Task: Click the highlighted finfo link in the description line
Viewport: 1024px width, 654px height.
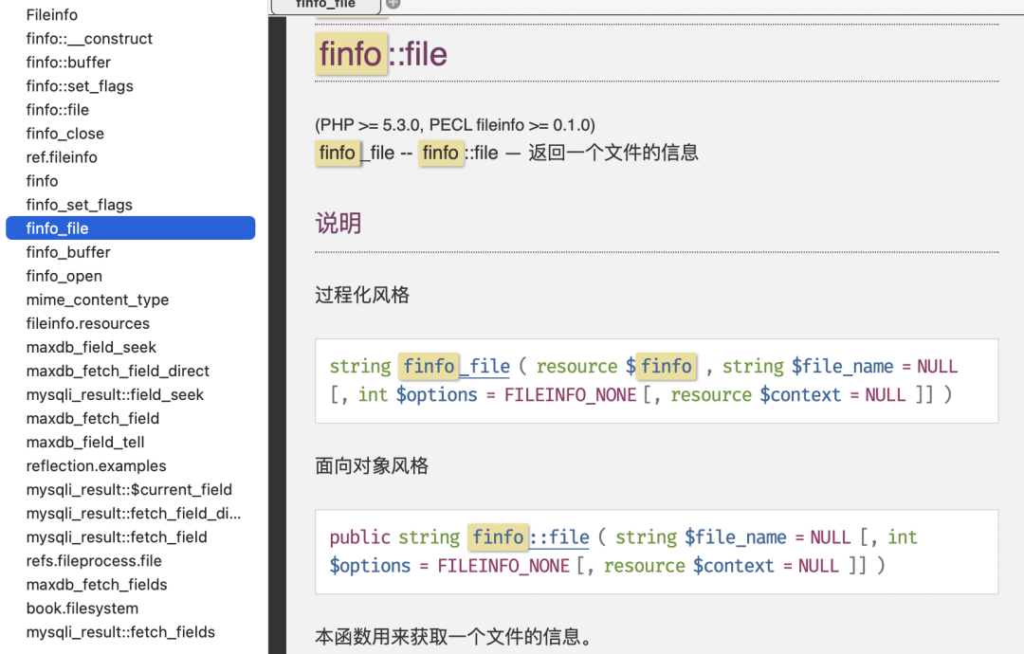Action: point(442,153)
